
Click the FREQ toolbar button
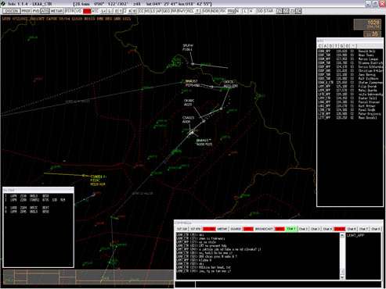coord(231,11)
